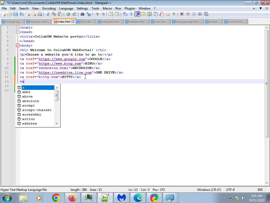The height and width of the screenshot is (203, 270).
Task: Print the document using the printer icon
Action: (x=40, y=14)
